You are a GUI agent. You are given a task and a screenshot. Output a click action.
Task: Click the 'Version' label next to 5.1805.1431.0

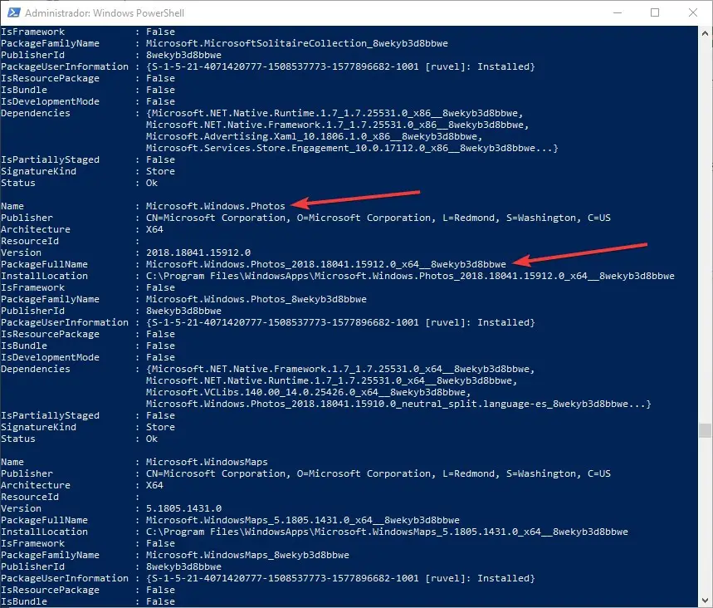click(21, 508)
